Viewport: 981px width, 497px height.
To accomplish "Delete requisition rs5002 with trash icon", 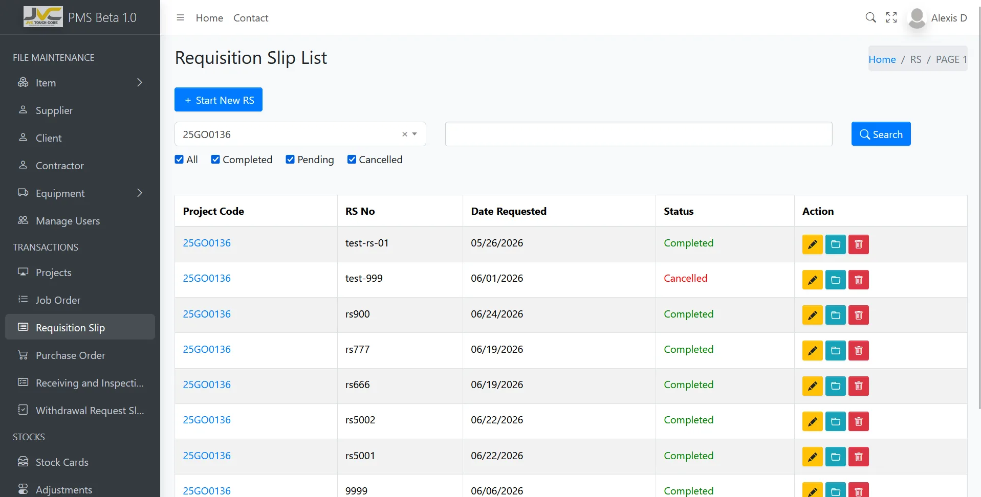I will pos(859,421).
